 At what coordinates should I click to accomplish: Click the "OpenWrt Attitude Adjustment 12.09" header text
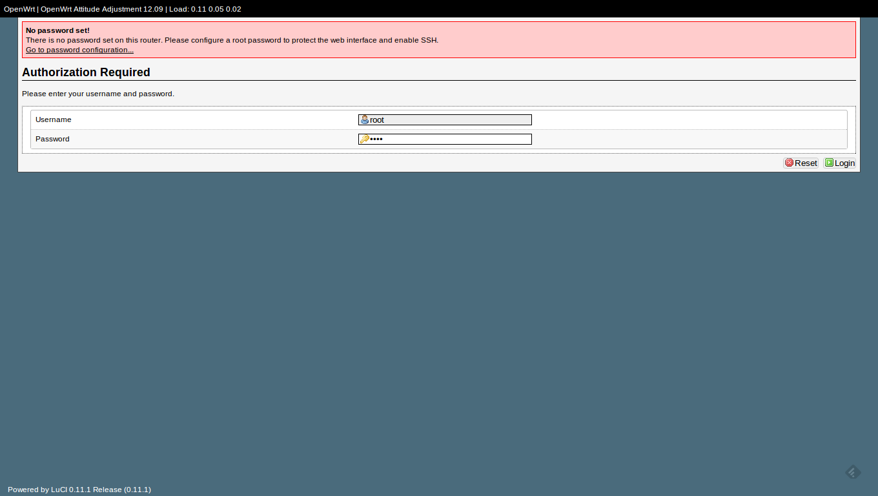(x=102, y=9)
